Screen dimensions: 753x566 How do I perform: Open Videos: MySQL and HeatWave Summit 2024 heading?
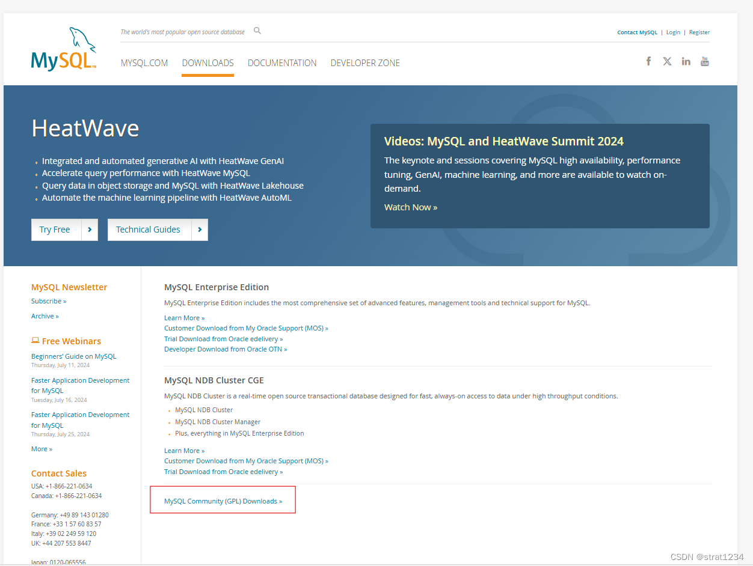[504, 141]
